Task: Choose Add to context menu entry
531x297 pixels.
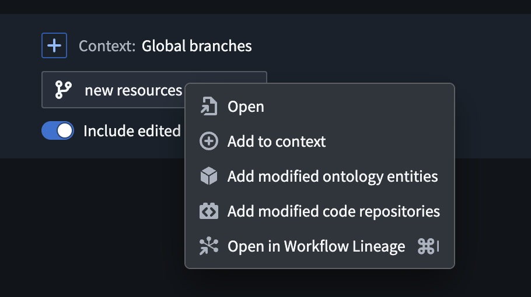Action: pos(319,142)
